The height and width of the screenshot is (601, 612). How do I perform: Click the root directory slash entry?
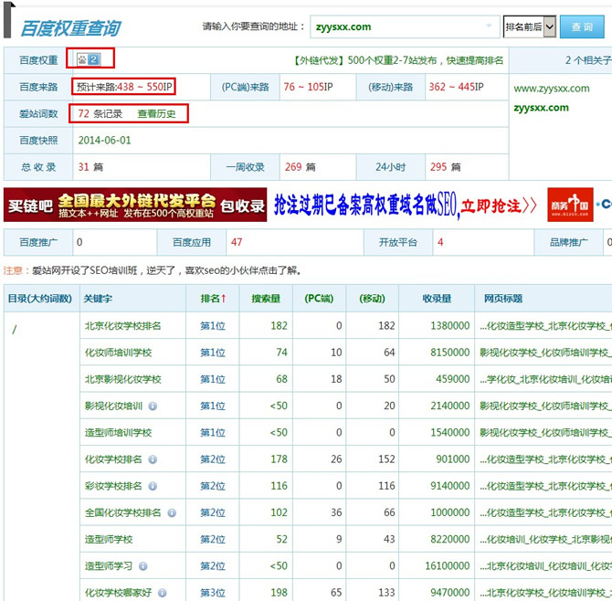[15, 330]
